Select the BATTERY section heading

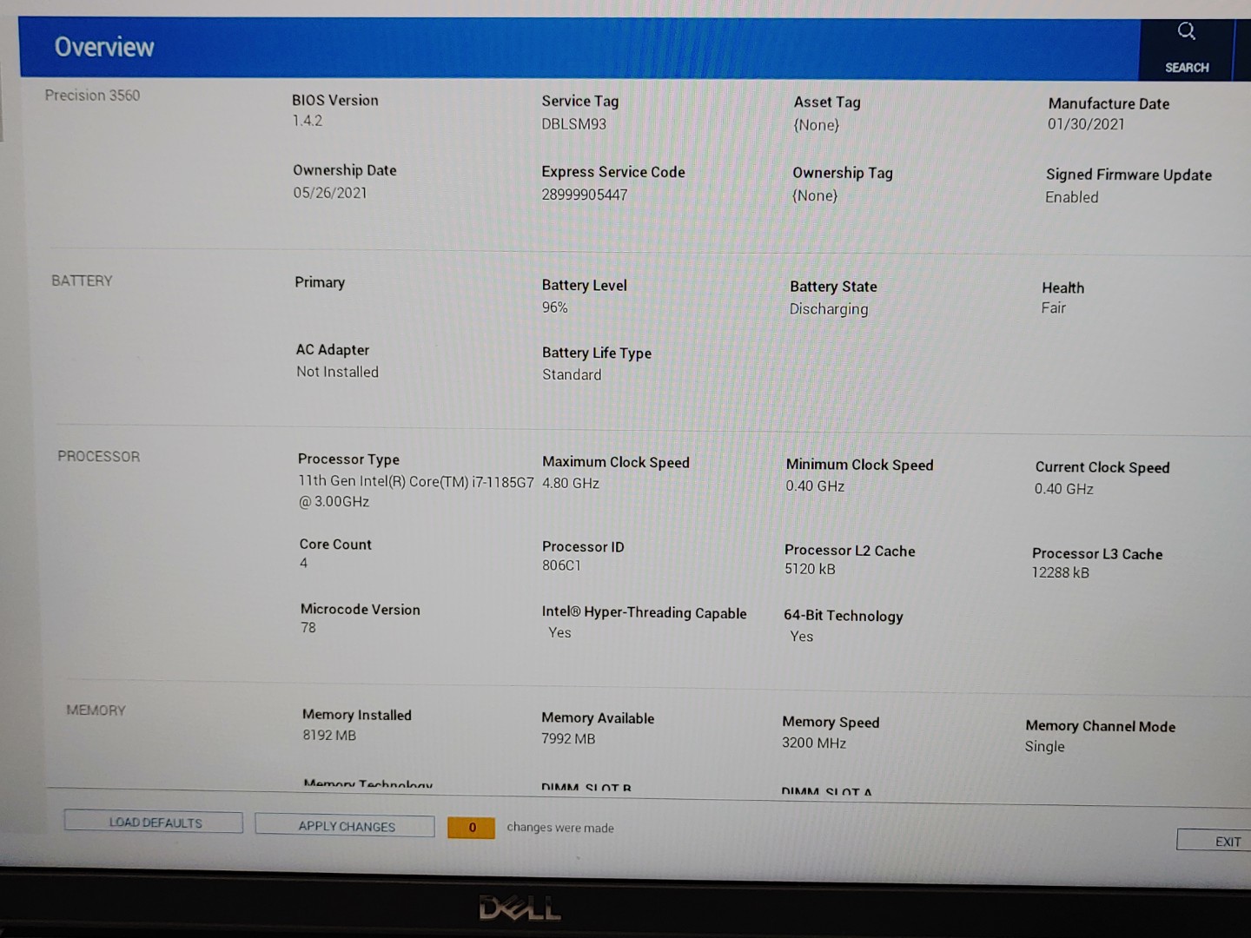pos(82,281)
